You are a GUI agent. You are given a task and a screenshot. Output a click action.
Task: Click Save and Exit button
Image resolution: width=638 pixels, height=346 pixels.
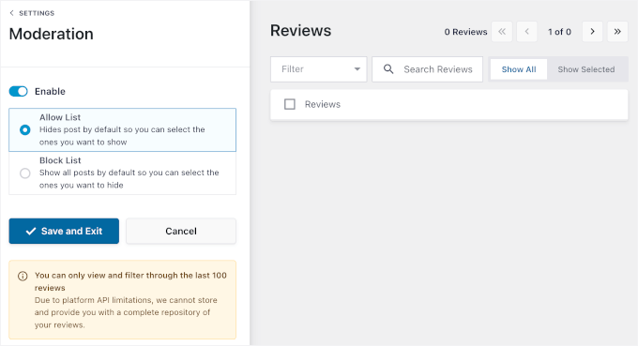64,231
